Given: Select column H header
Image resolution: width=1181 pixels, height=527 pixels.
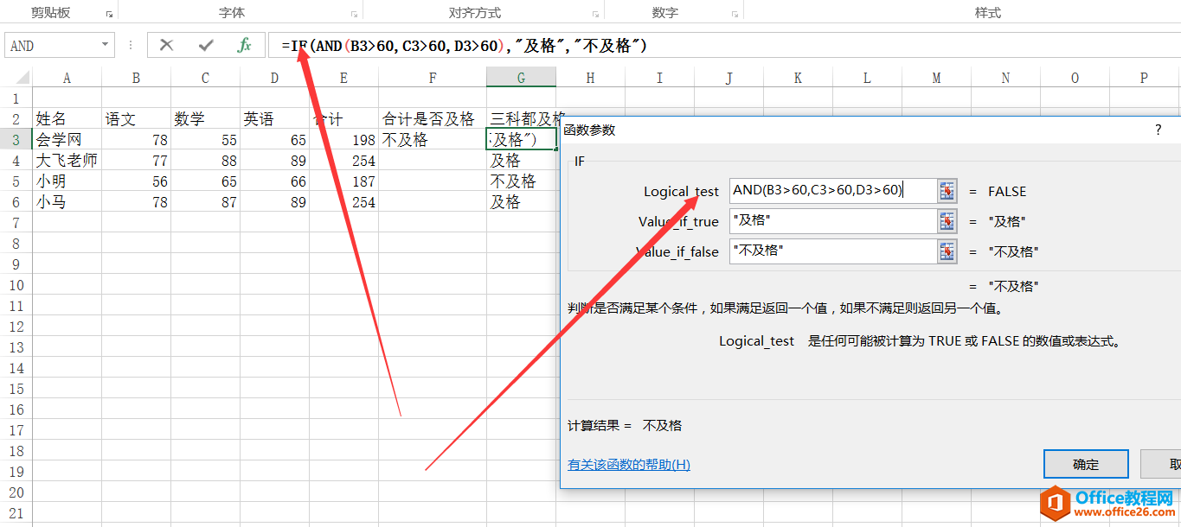Looking at the screenshot, I should point(590,78).
